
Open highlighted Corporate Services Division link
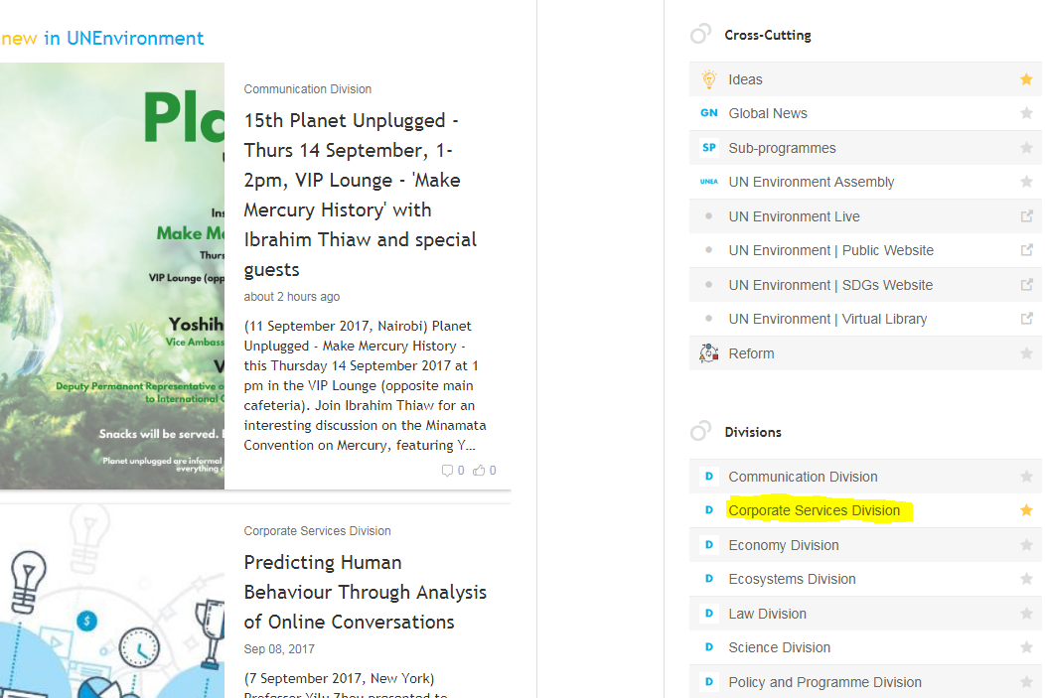pyautogui.click(x=814, y=511)
